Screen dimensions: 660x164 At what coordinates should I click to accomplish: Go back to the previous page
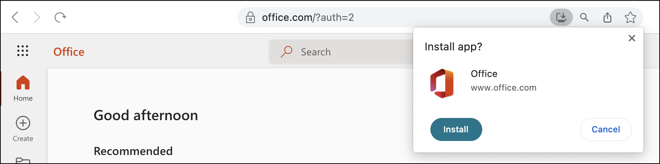pyautogui.click(x=15, y=17)
